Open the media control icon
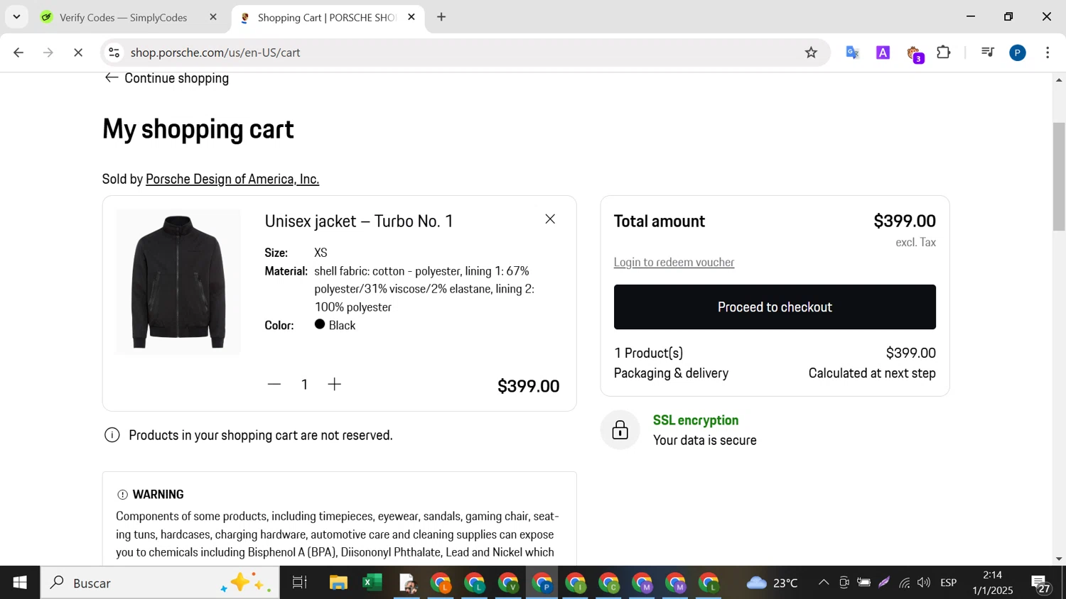Screen dimensions: 1066x599 [987, 52]
